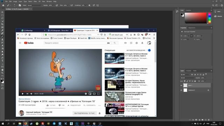Select the Lasso tool

coord(2,18)
